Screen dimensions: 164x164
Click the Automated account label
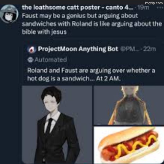tap(51, 60)
